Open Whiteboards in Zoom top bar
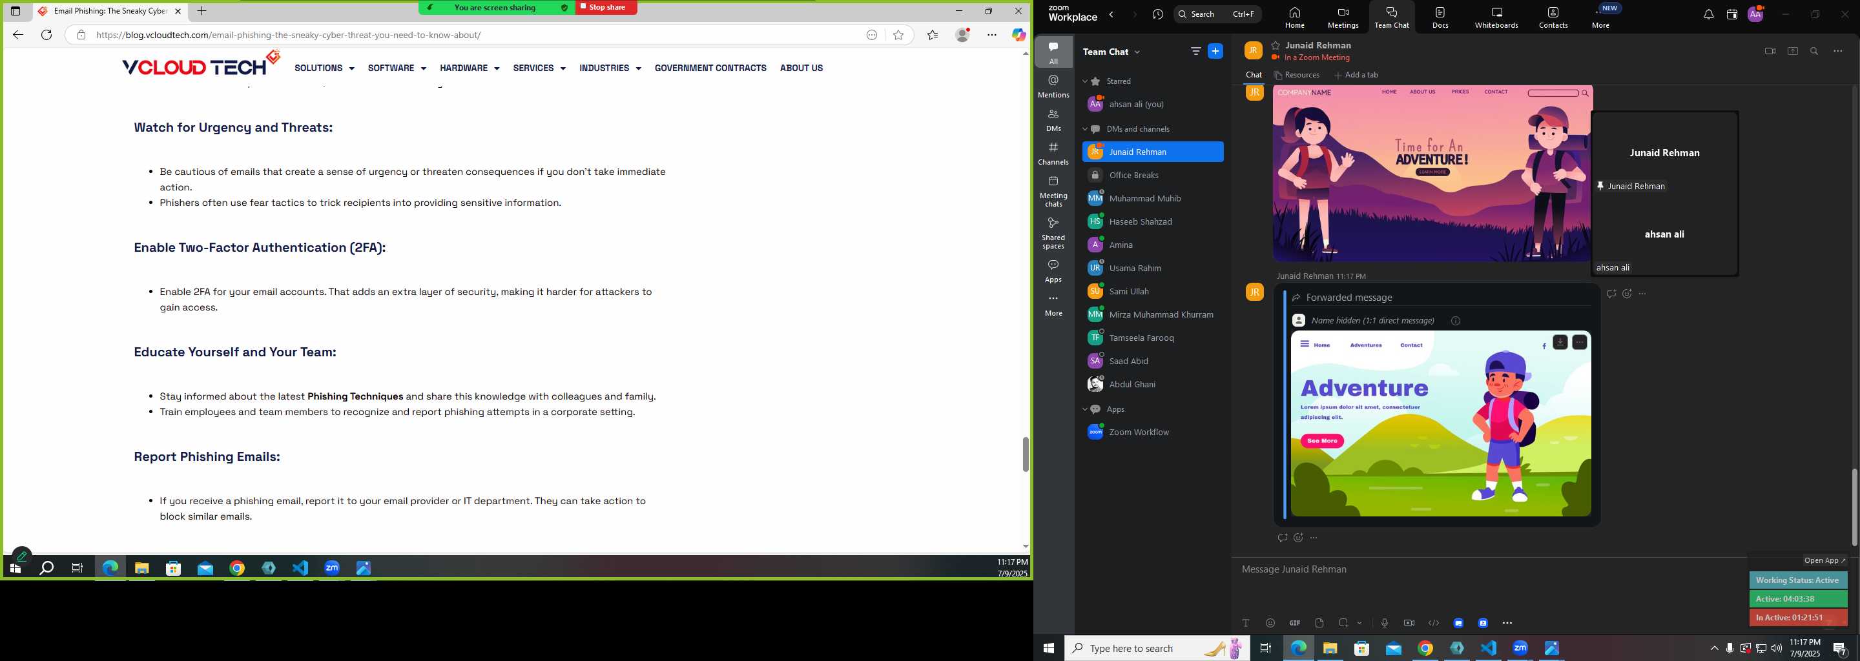 [1496, 16]
